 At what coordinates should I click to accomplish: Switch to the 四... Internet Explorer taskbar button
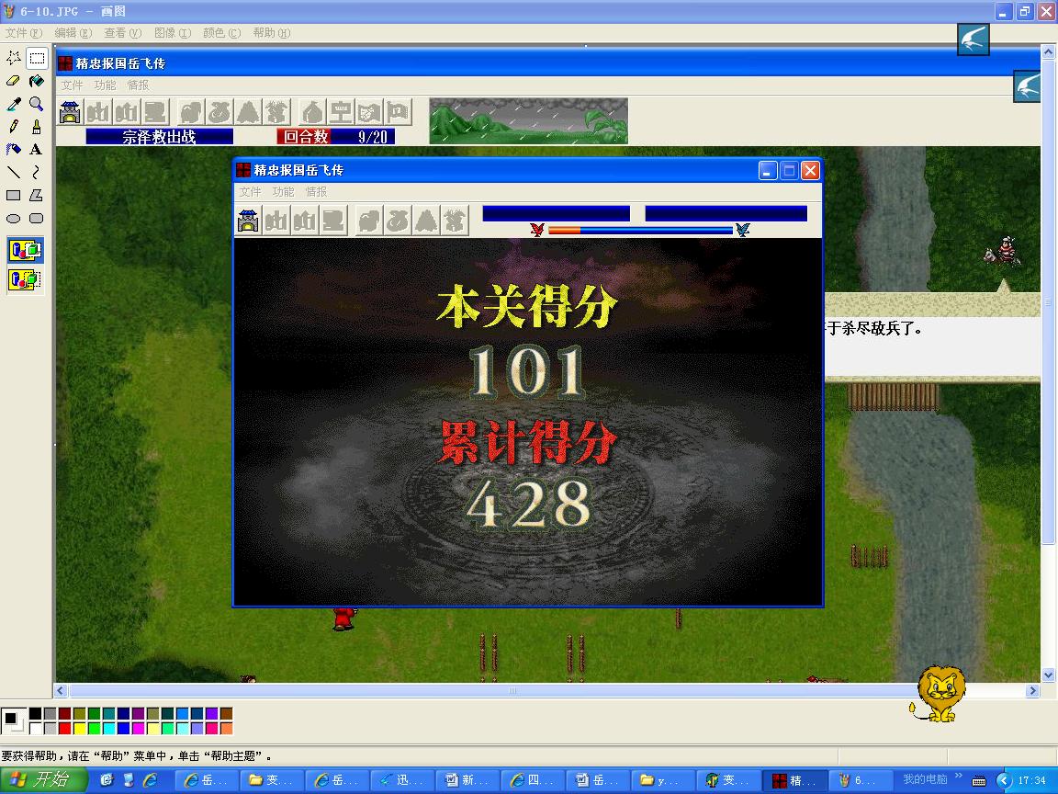(x=533, y=780)
